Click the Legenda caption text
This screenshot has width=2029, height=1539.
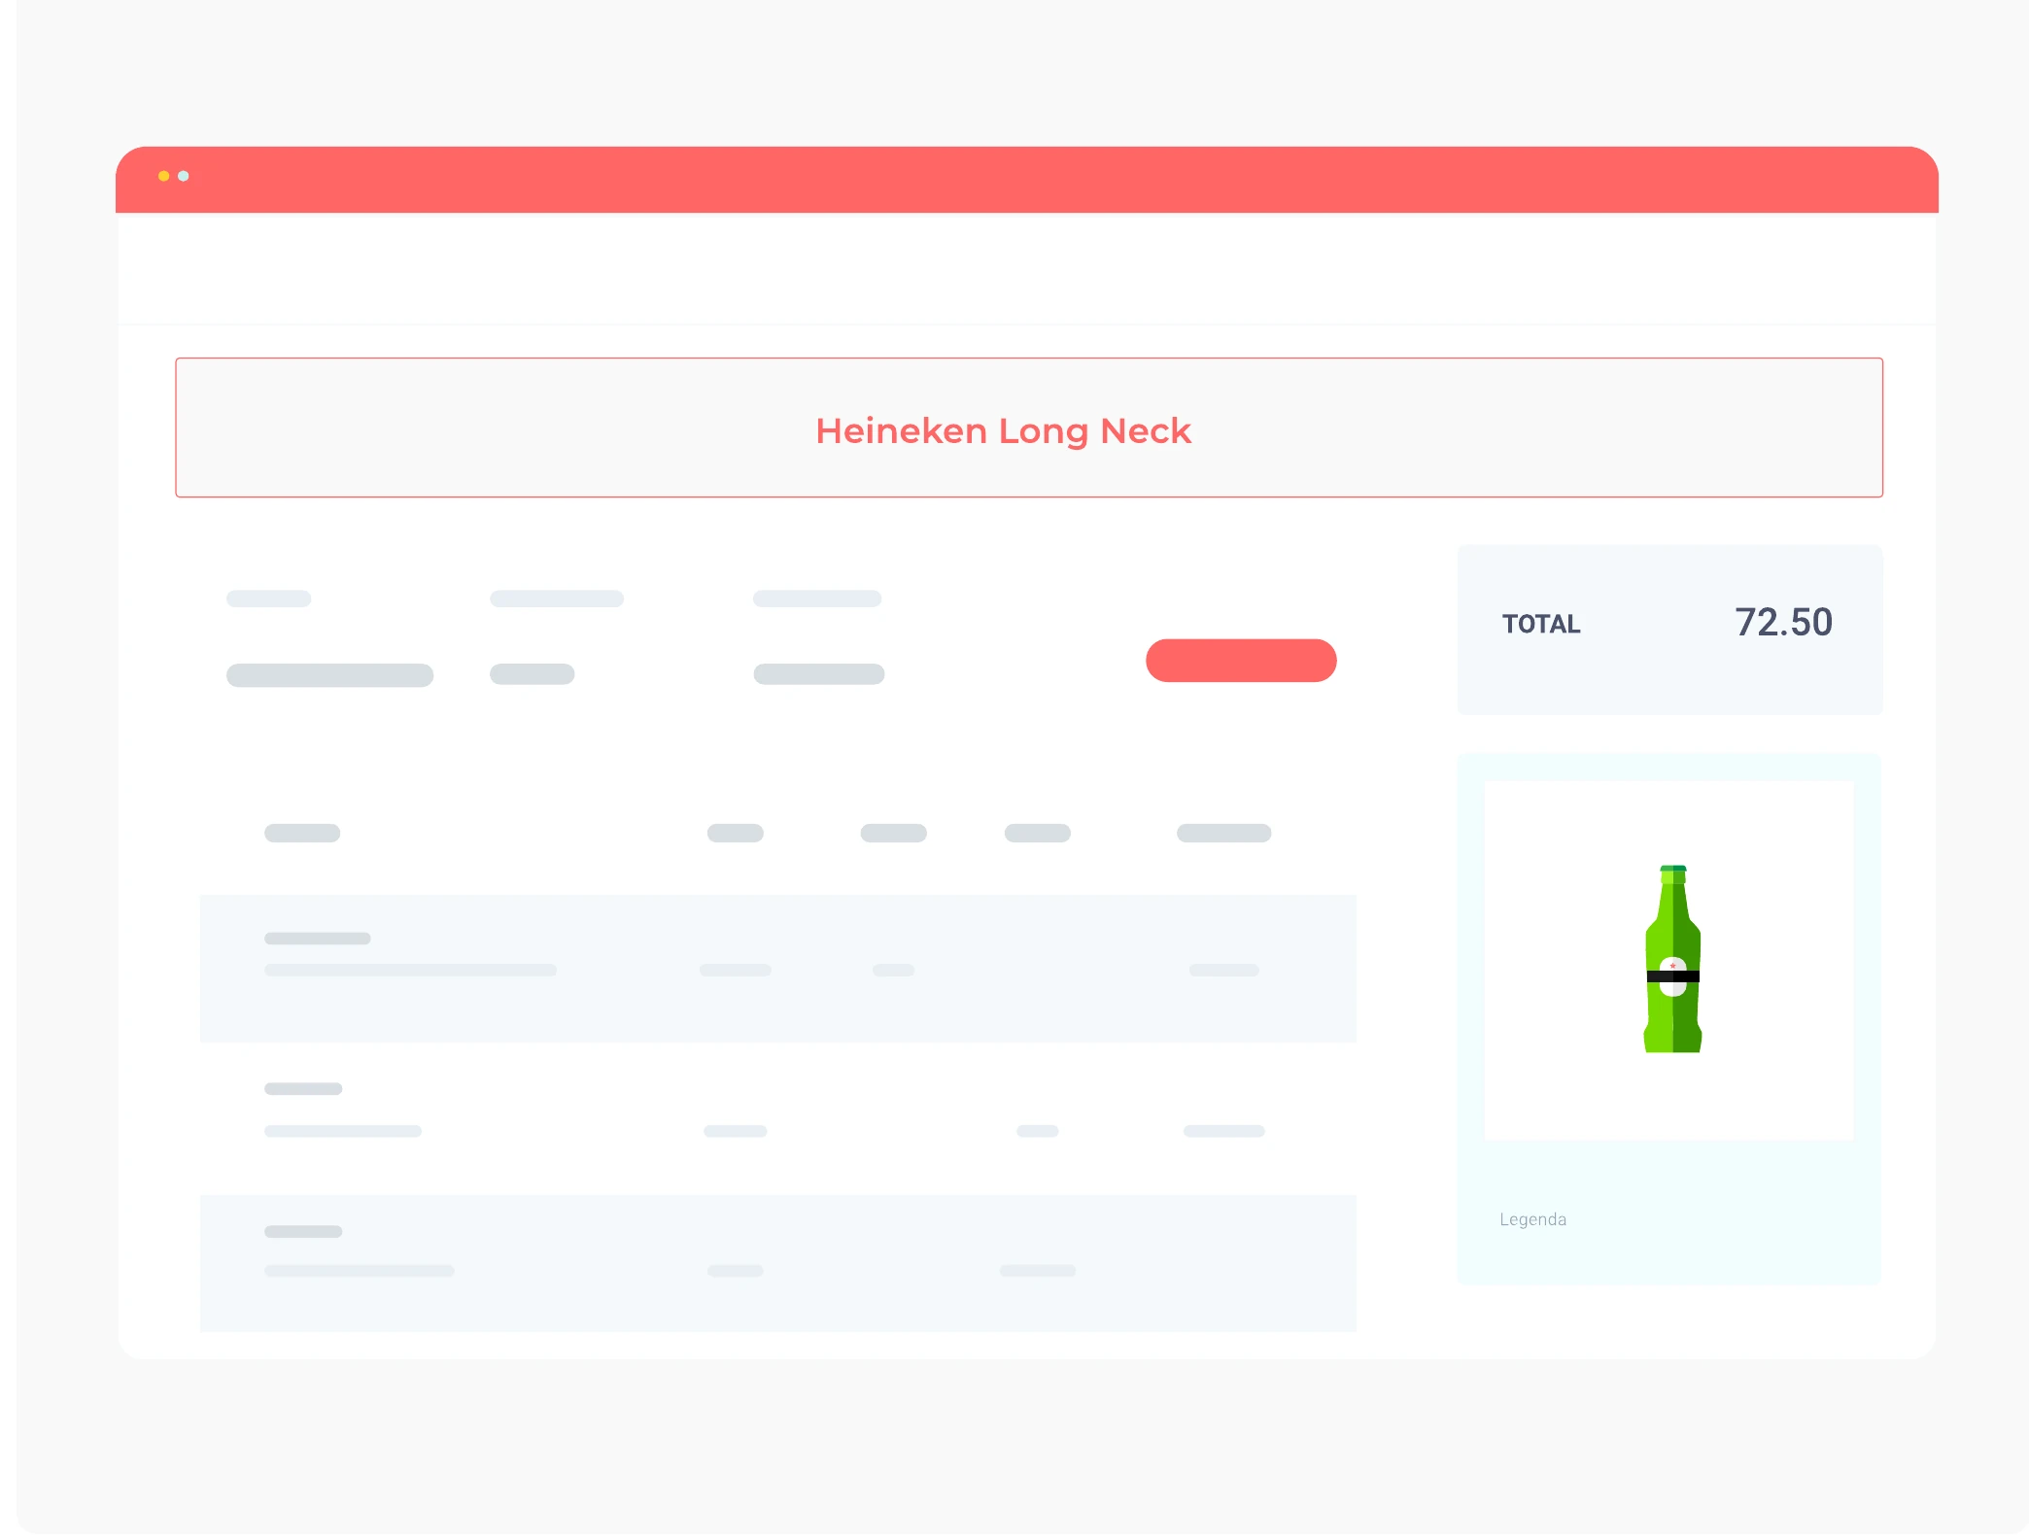click(1532, 1219)
